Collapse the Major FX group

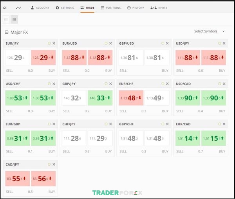point(6,32)
